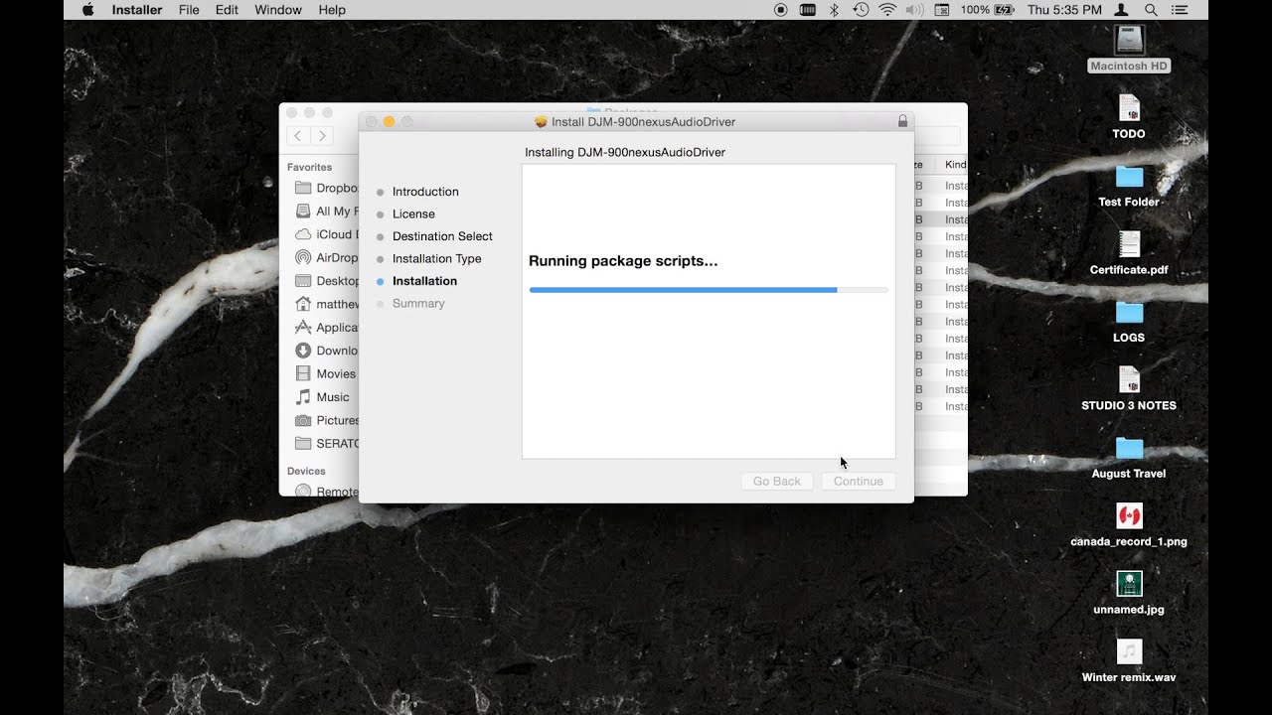The width and height of the screenshot is (1272, 715).
Task: Open Dropbox in Finder sidebar
Action: coord(326,188)
